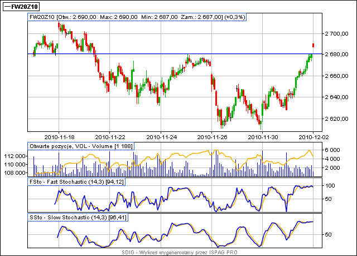Select the 2010-11-22 date label
Screen dimensions: 357x256
point(110,137)
